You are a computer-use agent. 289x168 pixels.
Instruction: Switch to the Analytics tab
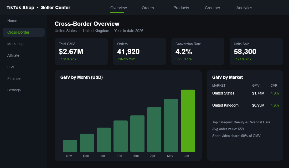[244, 8]
